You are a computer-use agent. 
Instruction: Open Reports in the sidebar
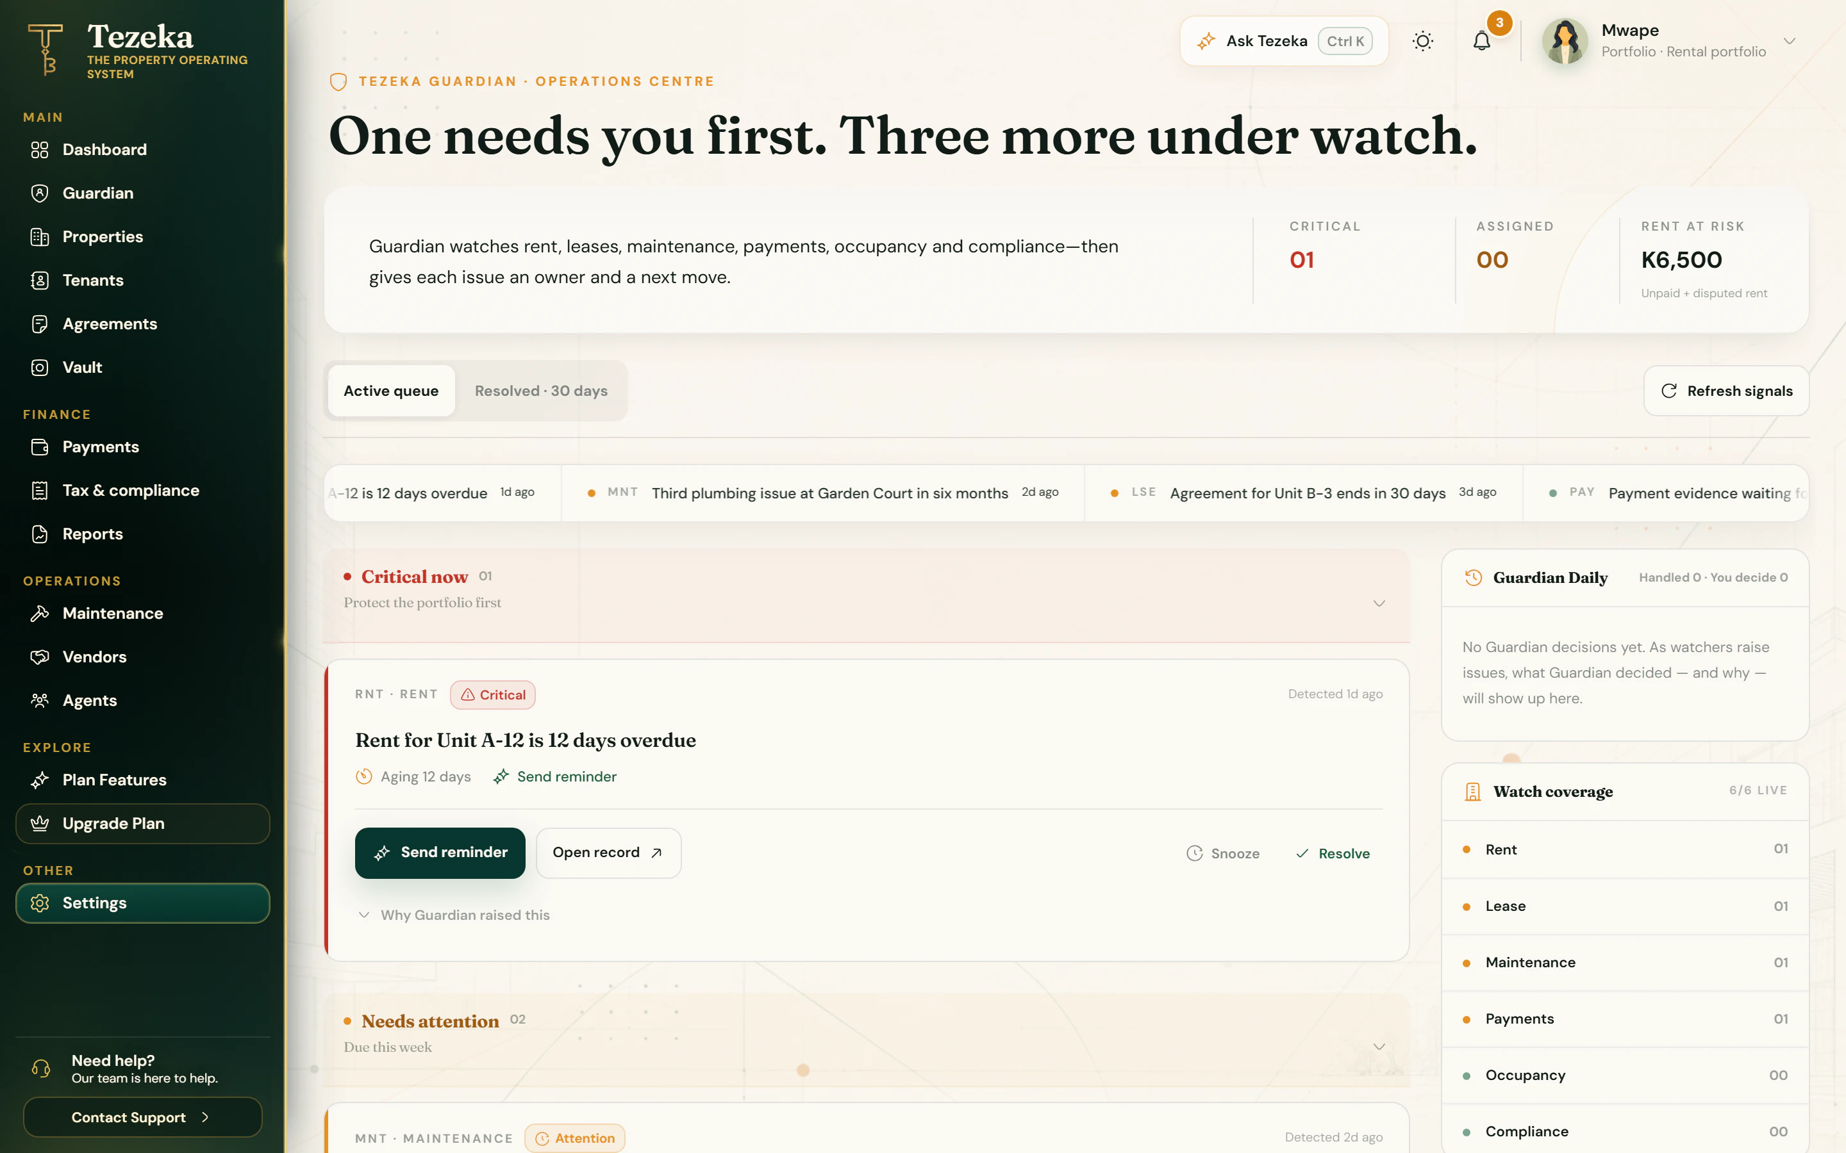point(143,534)
